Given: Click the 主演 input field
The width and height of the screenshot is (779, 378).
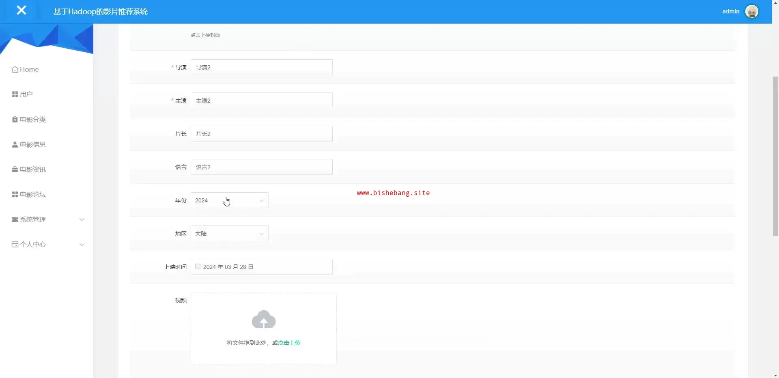Looking at the screenshot, I should click(x=262, y=101).
